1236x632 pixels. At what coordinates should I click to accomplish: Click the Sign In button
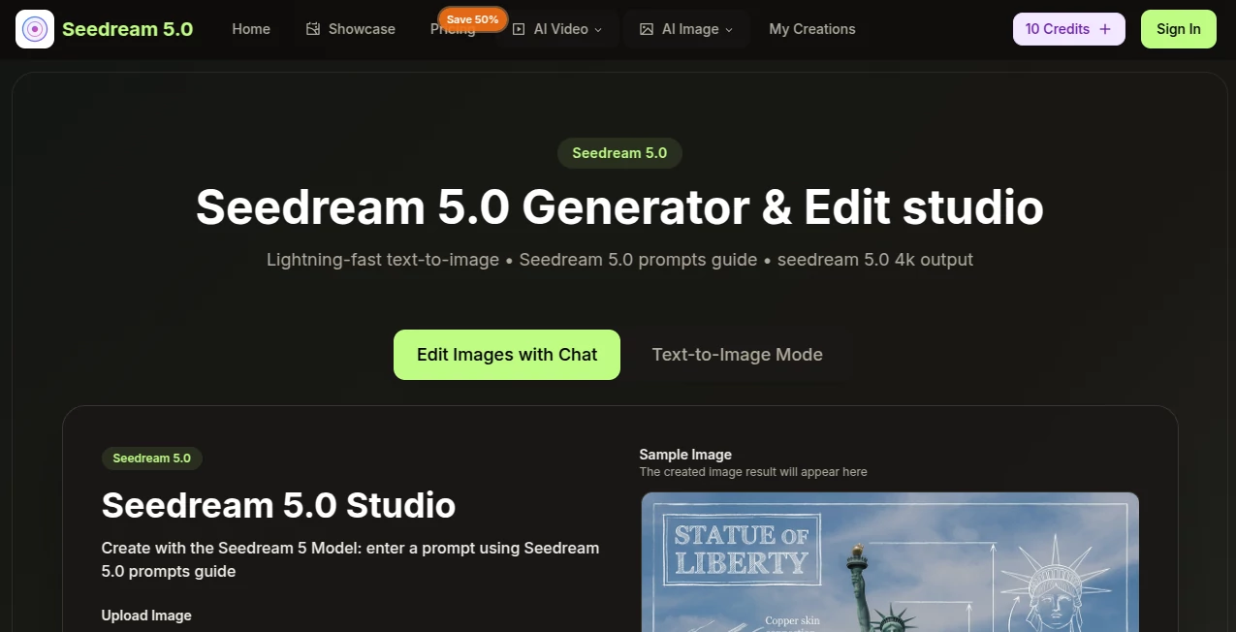pyautogui.click(x=1178, y=29)
